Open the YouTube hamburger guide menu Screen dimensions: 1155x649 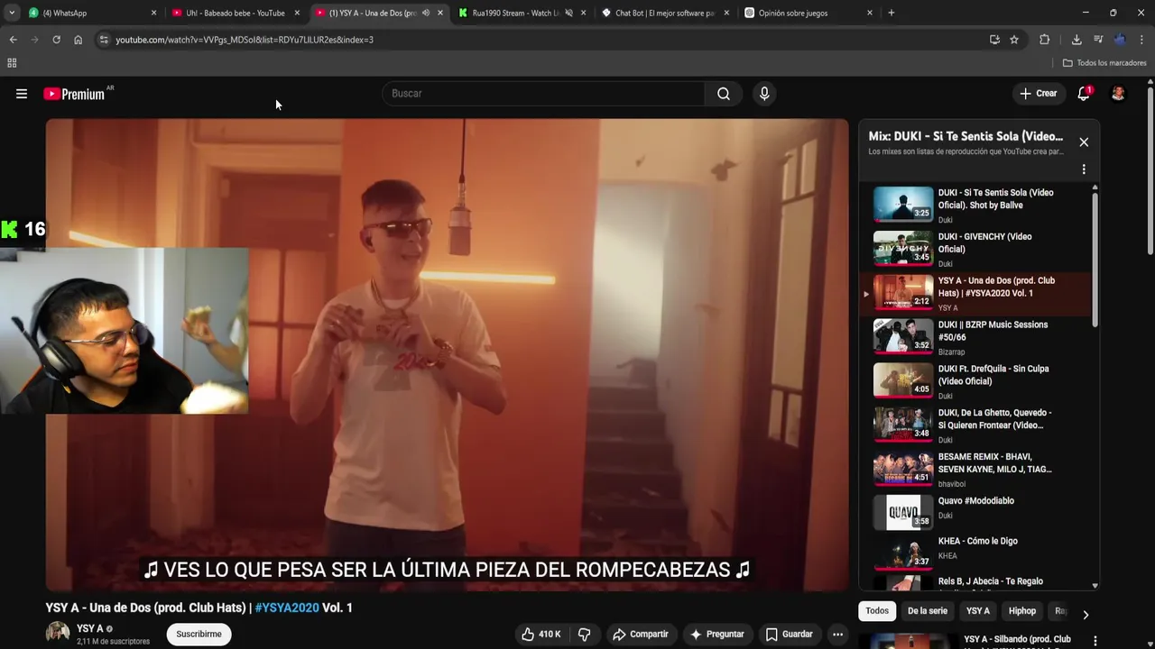click(22, 94)
